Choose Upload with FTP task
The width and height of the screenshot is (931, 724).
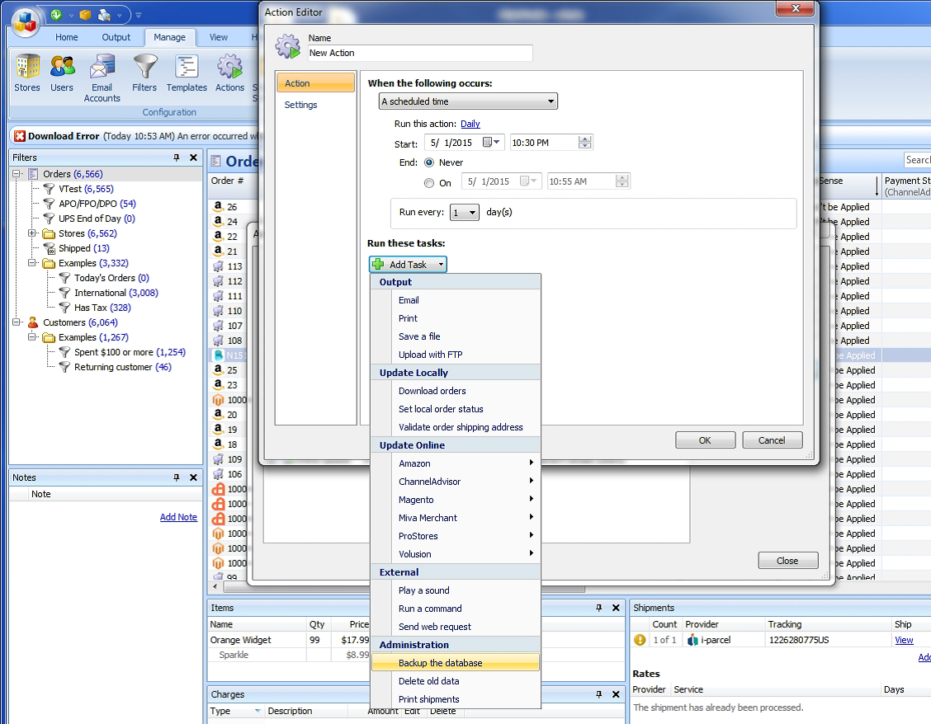pyautogui.click(x=456, y=355)
